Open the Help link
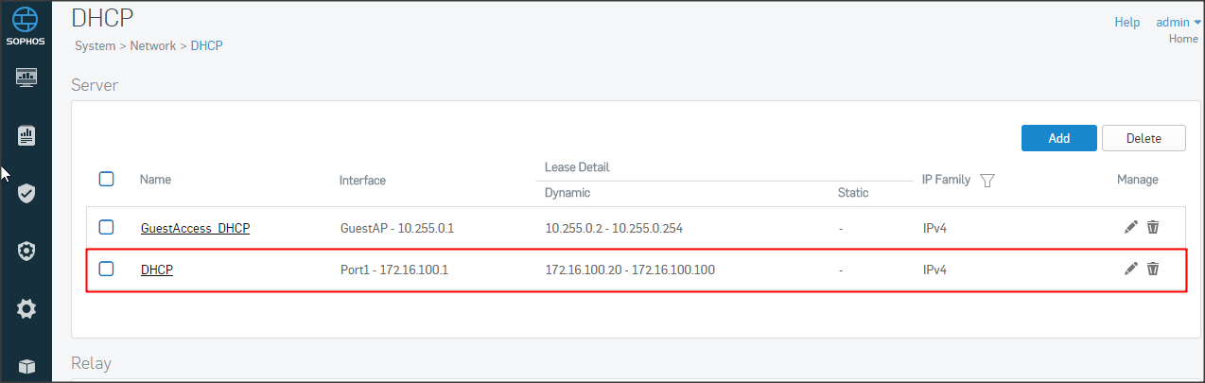 point(1126,22)
